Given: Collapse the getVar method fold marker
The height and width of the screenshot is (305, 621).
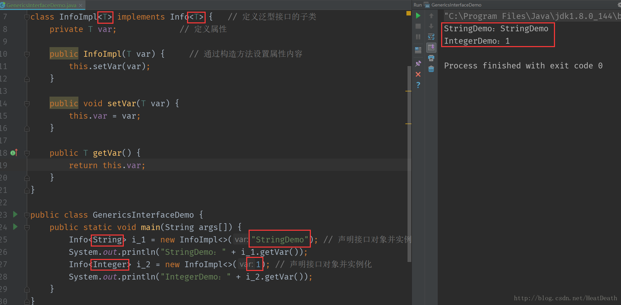Looking at the screenshot, I should coord(27,153).
